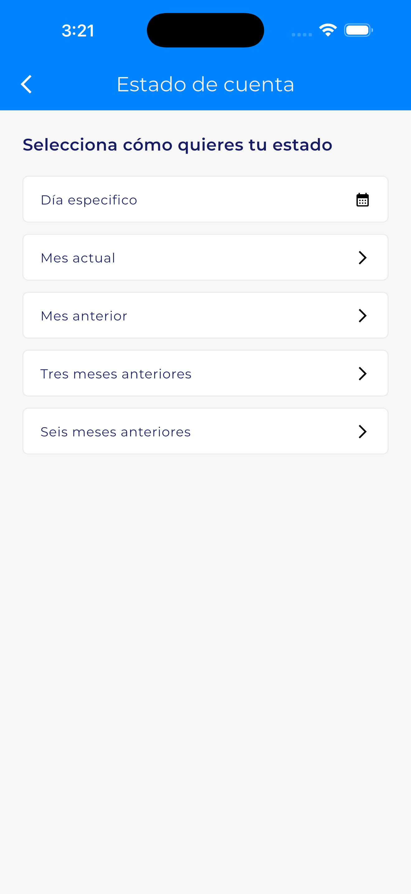This screenshot has width=411, height=894.
Task: Choose the Mes actual statement label
Action: pos(78,258)
